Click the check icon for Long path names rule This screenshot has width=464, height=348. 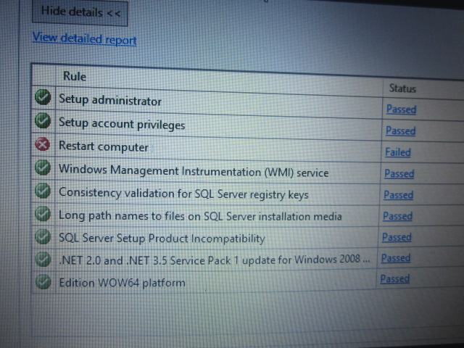pyautogui.click(x=43, y=214)
